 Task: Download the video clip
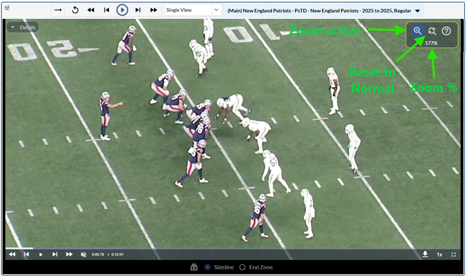(425, 254)
